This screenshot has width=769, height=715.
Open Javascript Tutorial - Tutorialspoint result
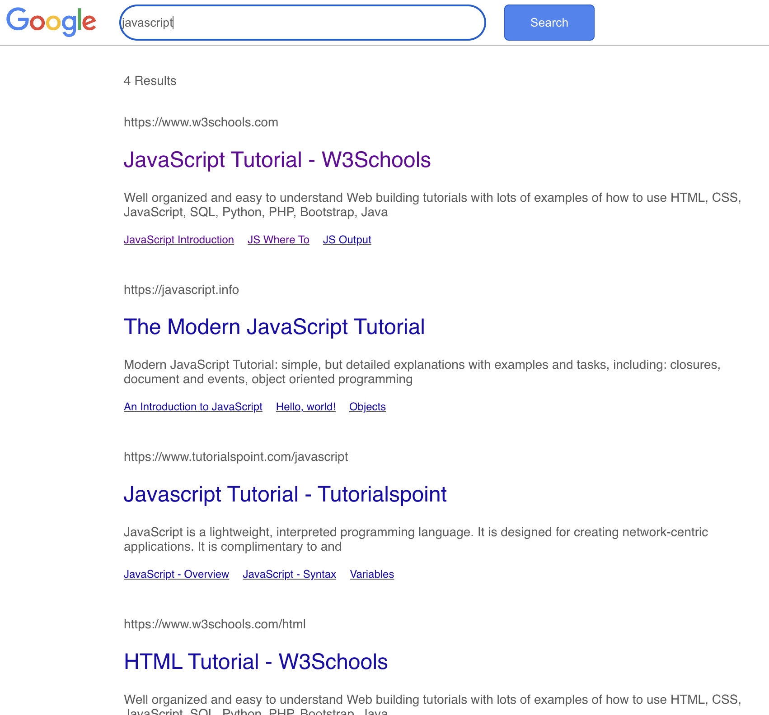click(x=285, y=494)
